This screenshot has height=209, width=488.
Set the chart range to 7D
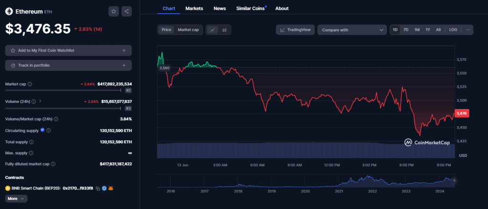[406, 30]
